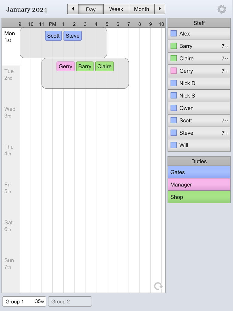The width and height of the screenshot is (233, 311).
Task: Select the Manager duty swatch
Action: pos(199,184)
